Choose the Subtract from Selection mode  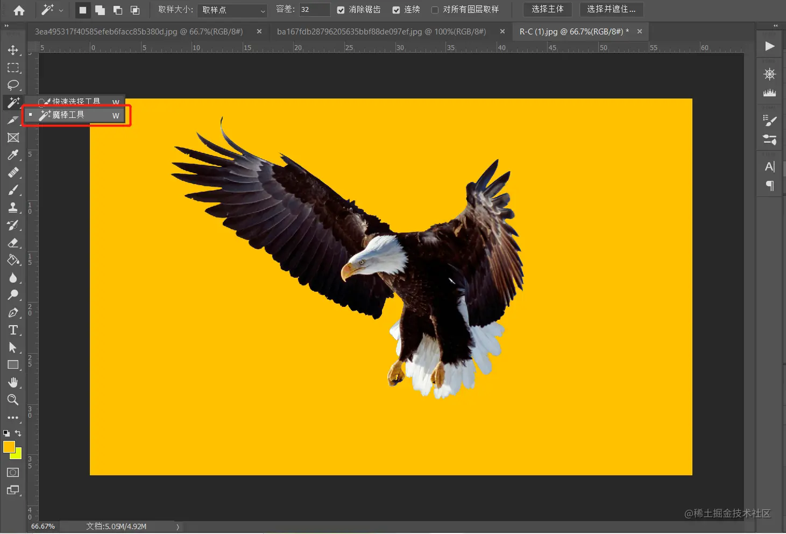coord(118,10)
